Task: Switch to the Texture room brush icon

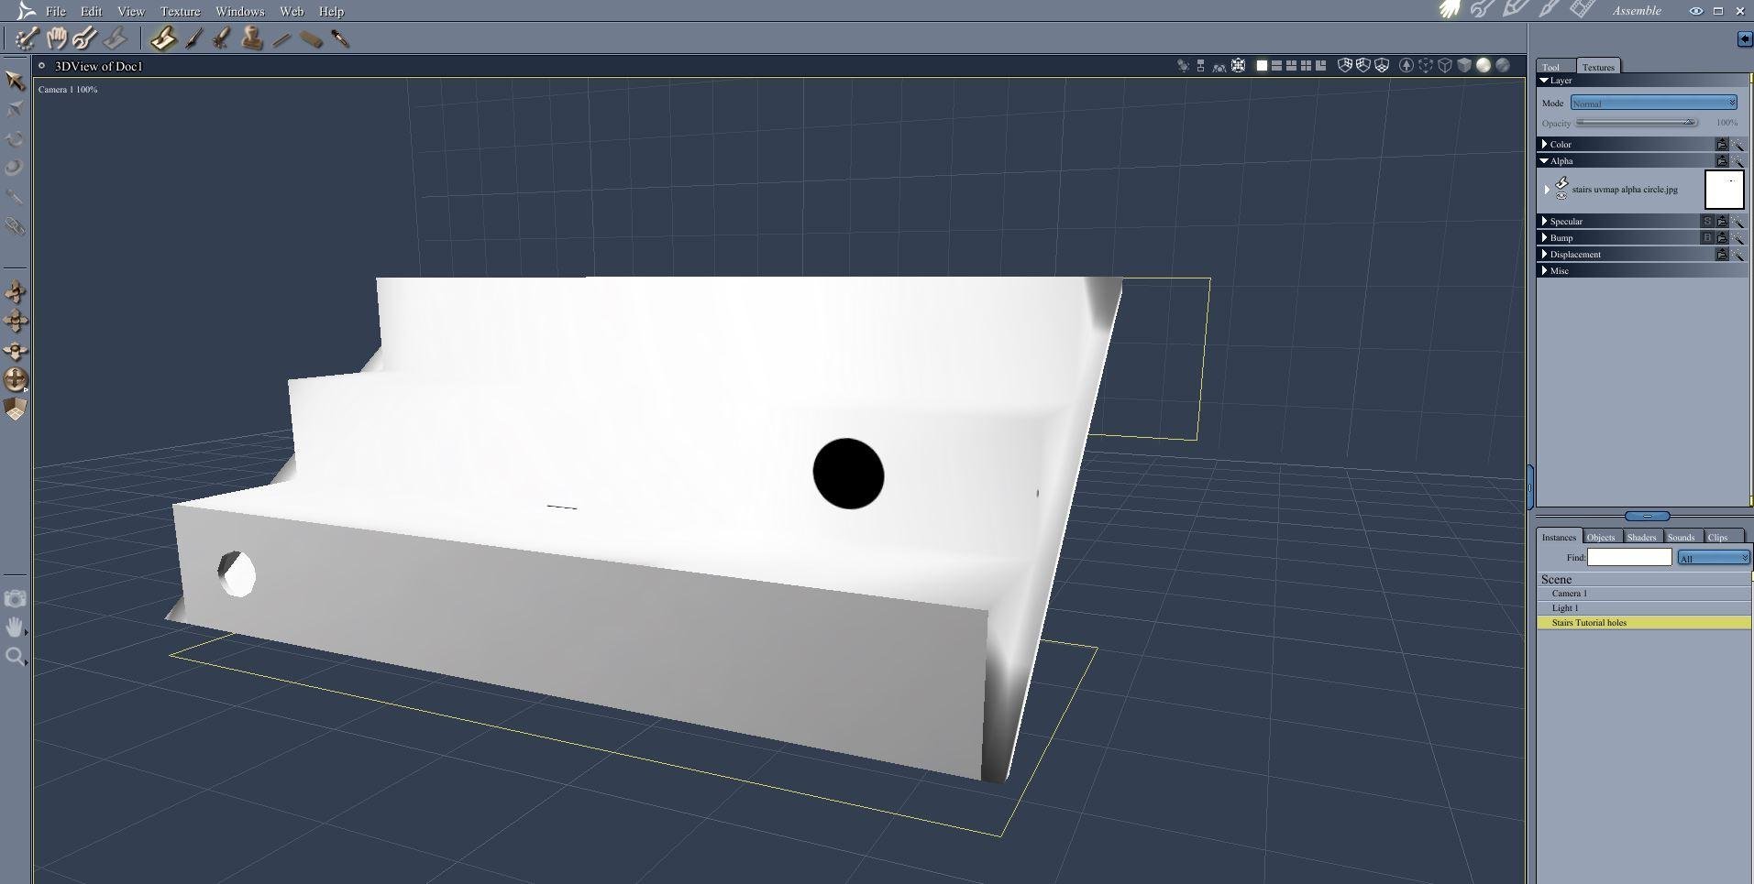Action: 1550,10
